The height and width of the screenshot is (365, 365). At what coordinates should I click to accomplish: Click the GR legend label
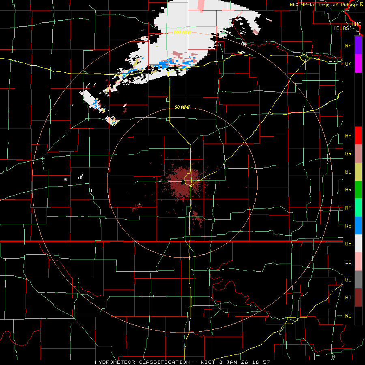point(348,154)
